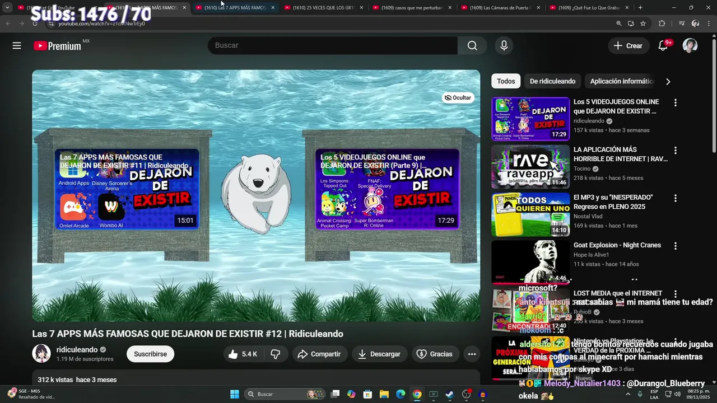Click the Crear button
The width and height of the screenshot is (717, 403).
tap(628, 46)
